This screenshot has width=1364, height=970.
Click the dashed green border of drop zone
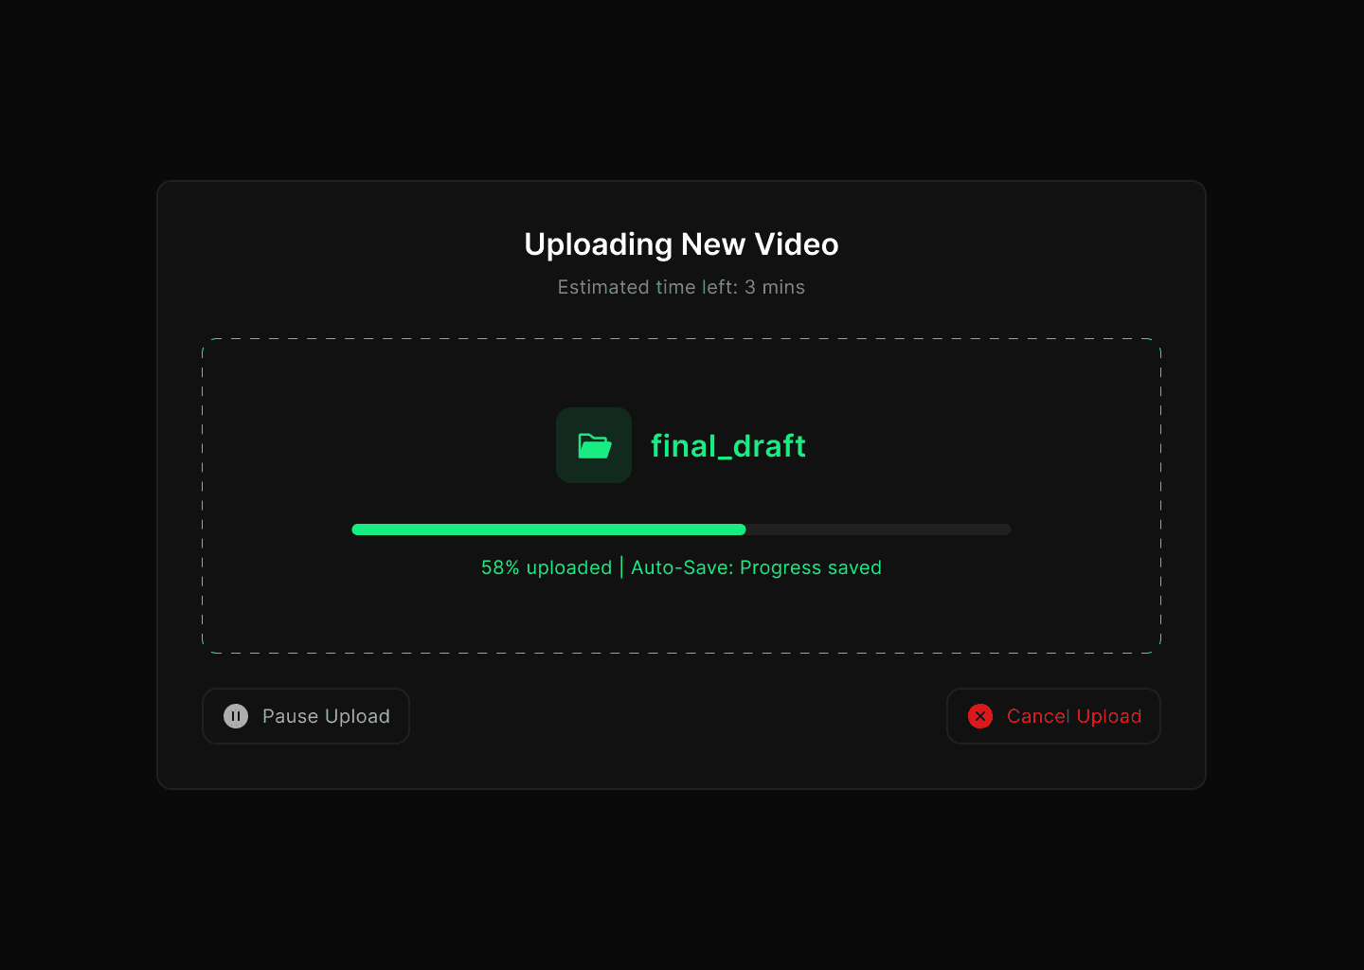(x=681, y=338)
